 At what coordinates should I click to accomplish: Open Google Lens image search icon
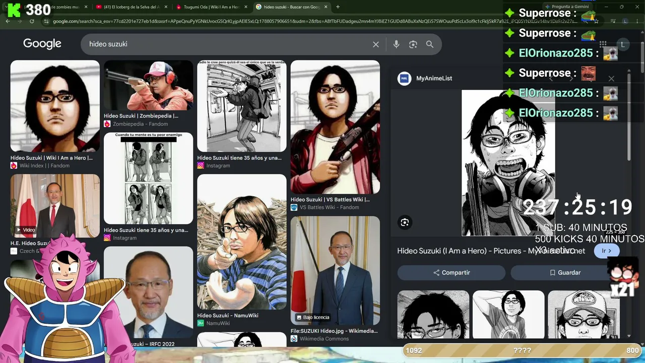(x=413, y=44)
